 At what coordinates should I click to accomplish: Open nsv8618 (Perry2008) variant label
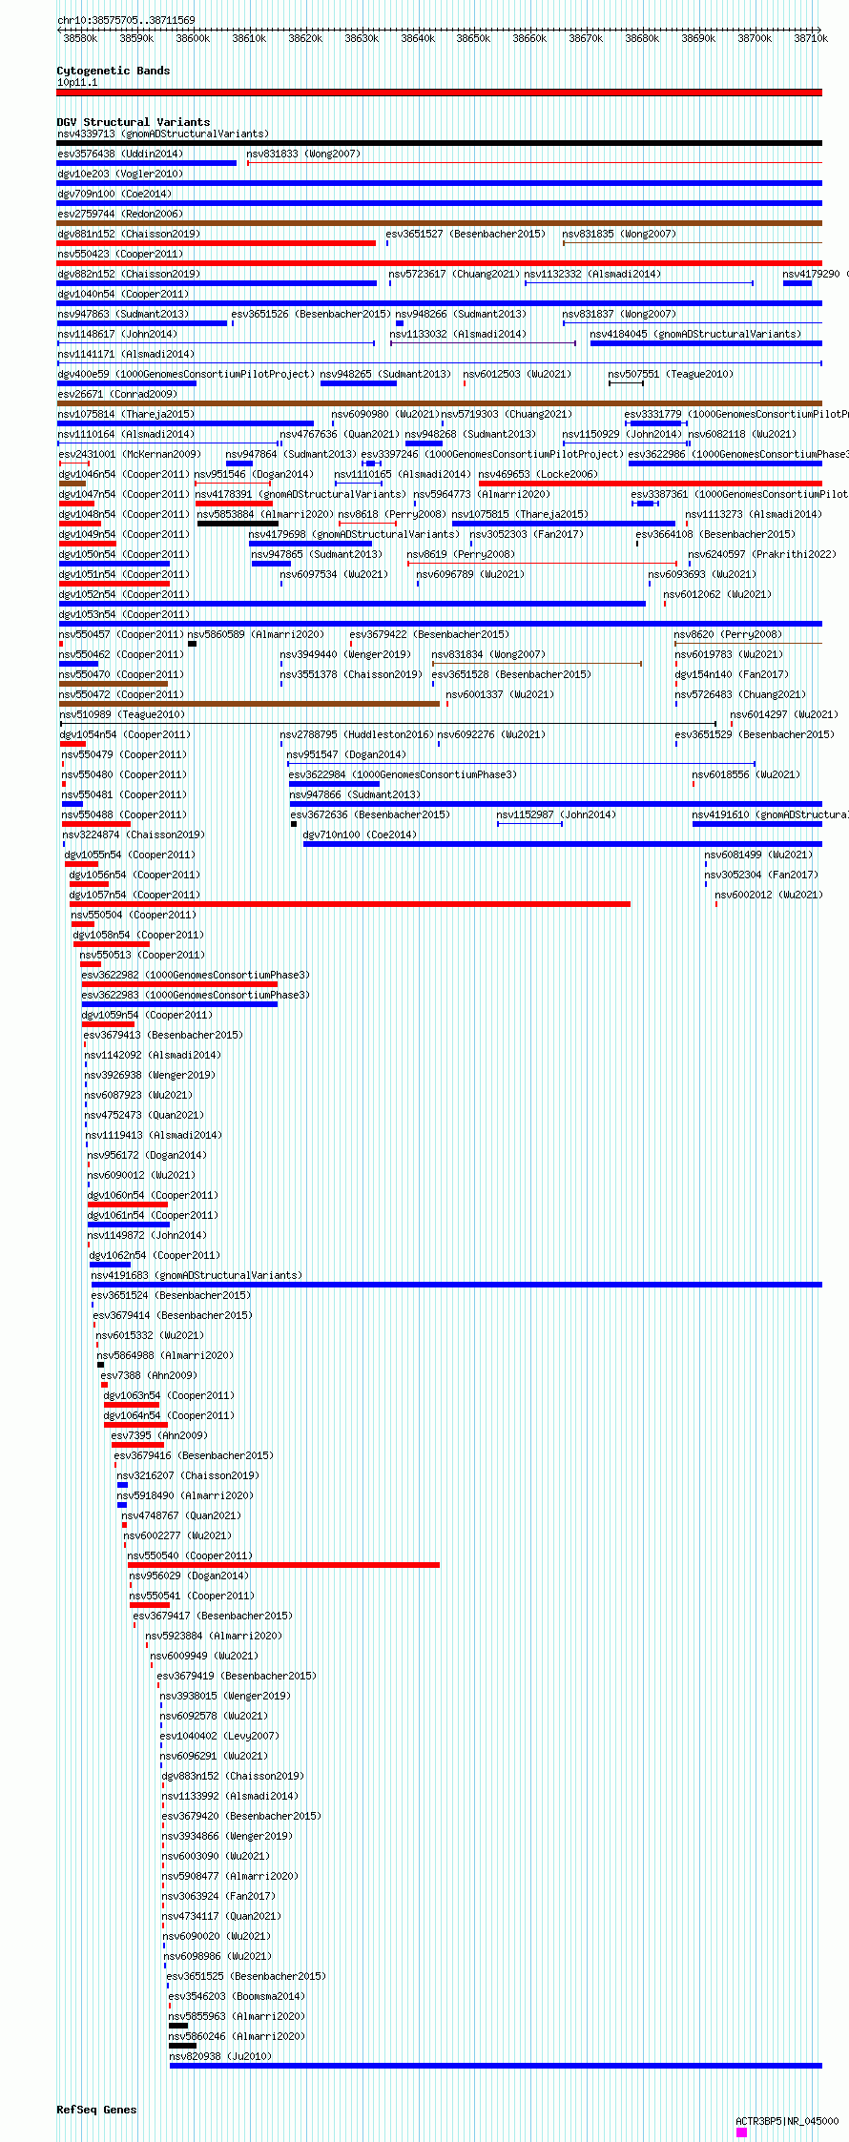point(392,514)
